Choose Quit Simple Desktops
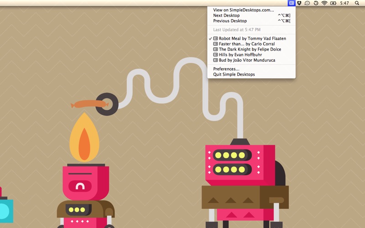Image resolution: width=365 pixels, height=228 pixels. click(251, 74)
